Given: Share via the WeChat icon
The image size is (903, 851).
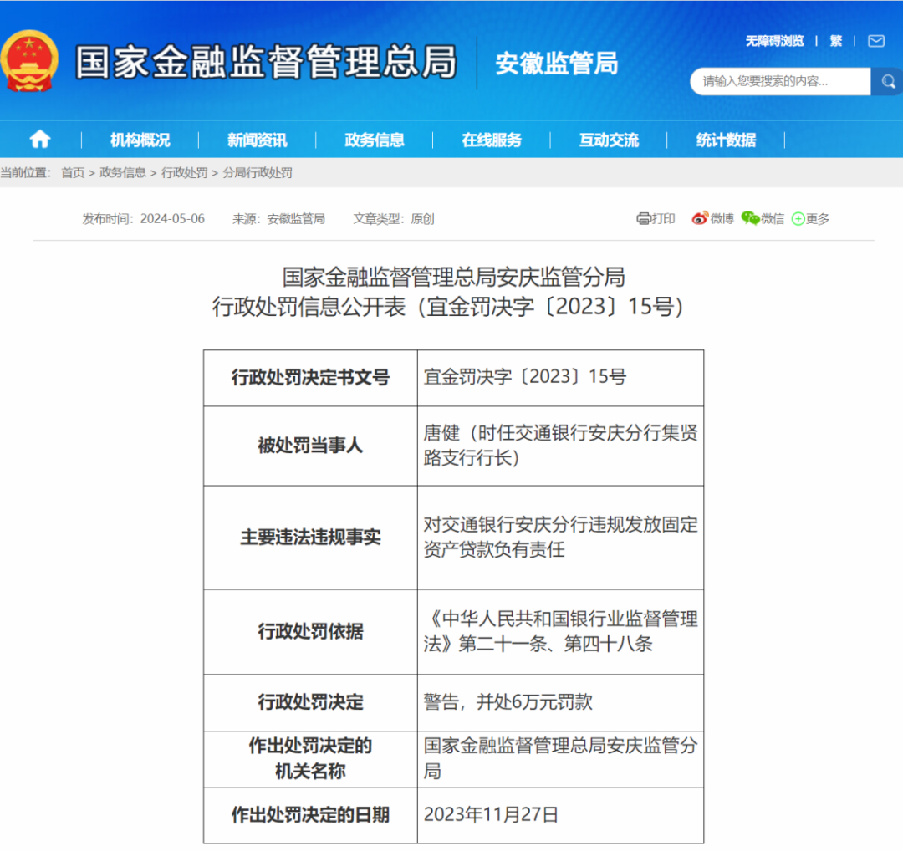Looking at the screenshot, I should 750,218.
